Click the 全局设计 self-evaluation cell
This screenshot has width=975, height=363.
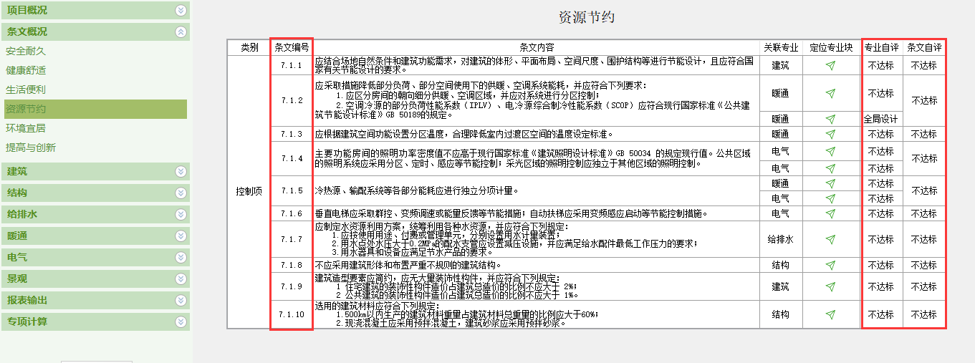pos(880,119)
